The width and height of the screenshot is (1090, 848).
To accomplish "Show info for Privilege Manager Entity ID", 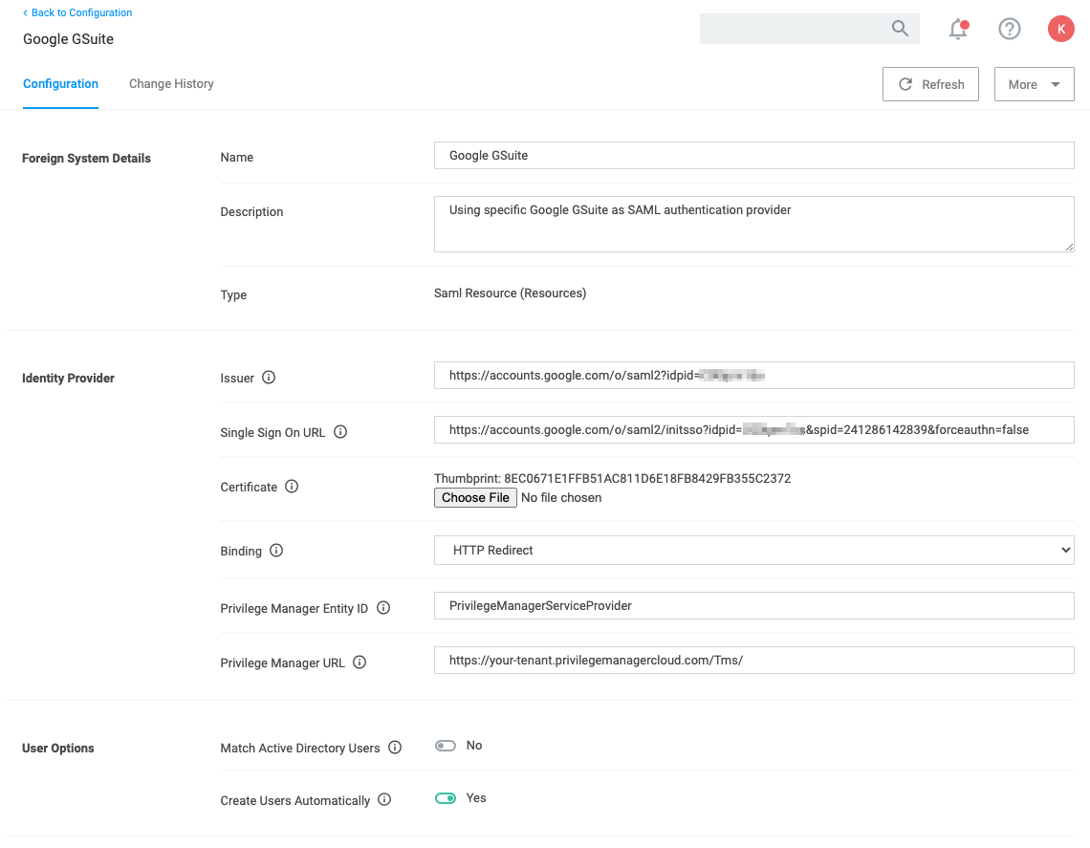I will point(383,608).
